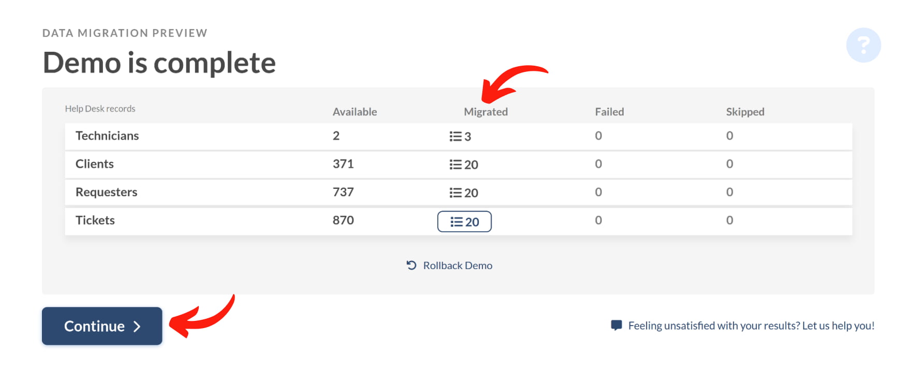The image size is (913, 383).
Task: Click the Continue button chevron arrow
Action: [137, 327]
